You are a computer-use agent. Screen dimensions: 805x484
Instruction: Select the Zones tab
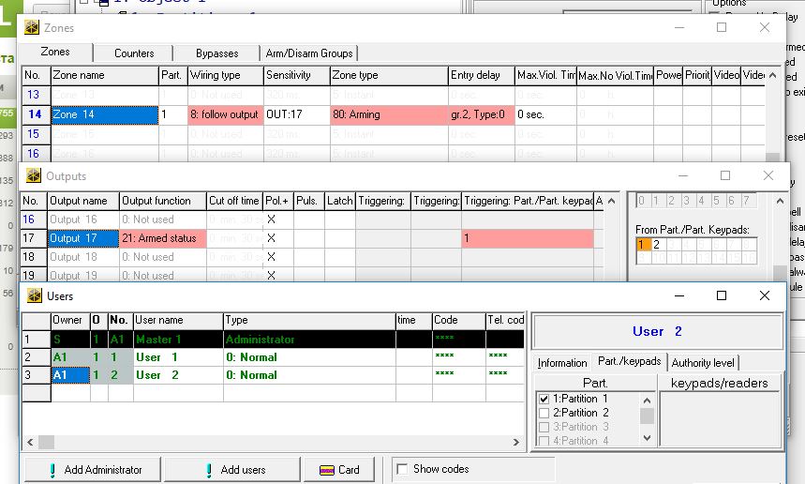55,52
